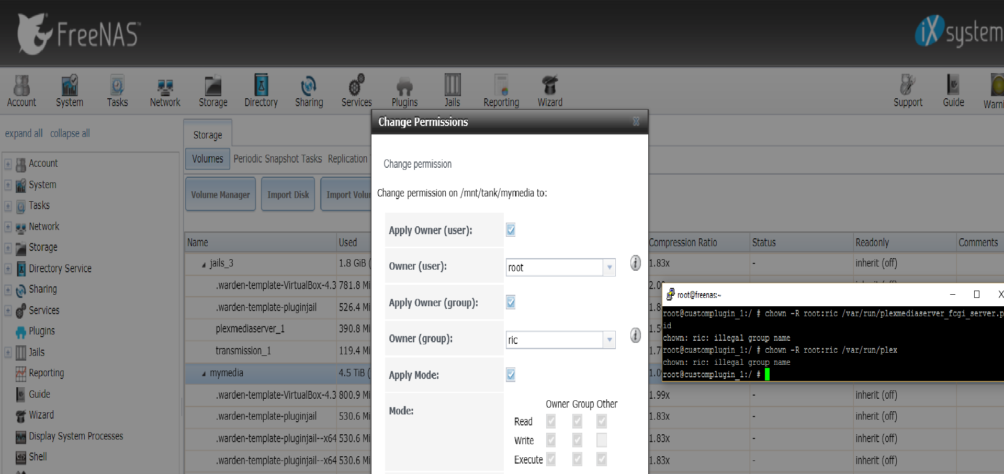
Task: Click the Import Disk button
Action: pyautogui.click(x=288, y=194)
